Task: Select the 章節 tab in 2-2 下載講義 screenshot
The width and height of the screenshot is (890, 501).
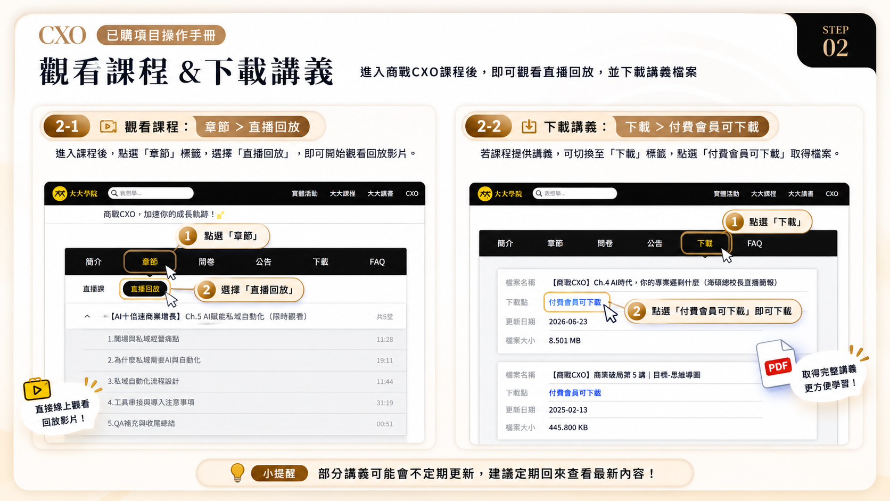Action: point(555,243)
